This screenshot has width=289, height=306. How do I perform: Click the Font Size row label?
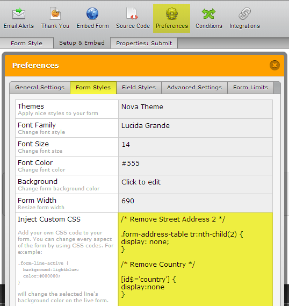33,144
